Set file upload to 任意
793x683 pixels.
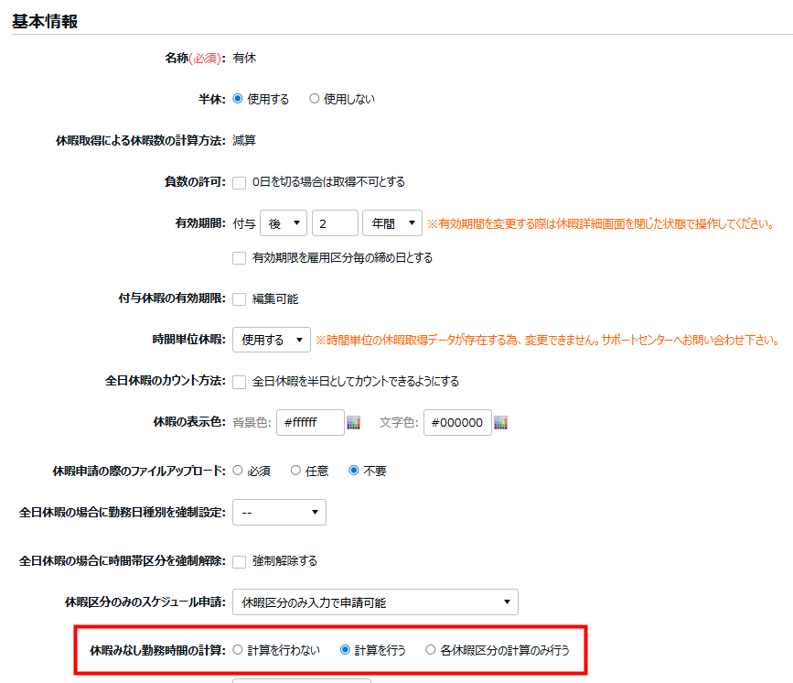tap(295, 471)
